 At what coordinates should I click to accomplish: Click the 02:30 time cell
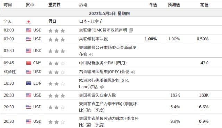[x=9, y=51]
